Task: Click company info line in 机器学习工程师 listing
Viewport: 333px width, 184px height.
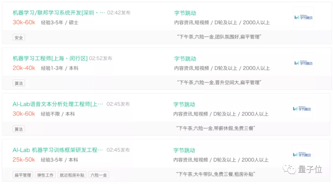Action: 222,68
